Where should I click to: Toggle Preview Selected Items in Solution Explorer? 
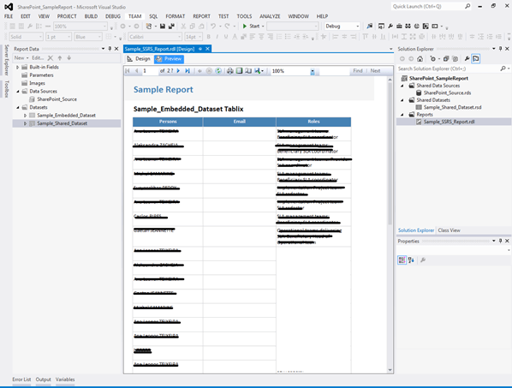click(x=476, y=59)
